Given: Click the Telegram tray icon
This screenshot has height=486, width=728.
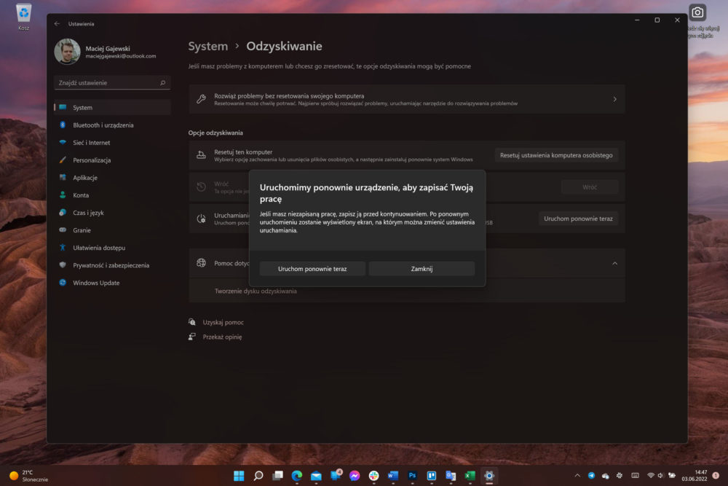Looking at the screenshot, I should click(x=591, y=476).
